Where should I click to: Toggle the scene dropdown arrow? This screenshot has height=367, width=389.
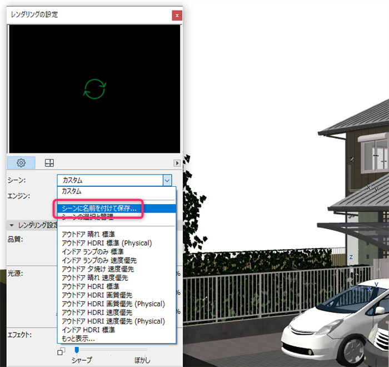167,180
